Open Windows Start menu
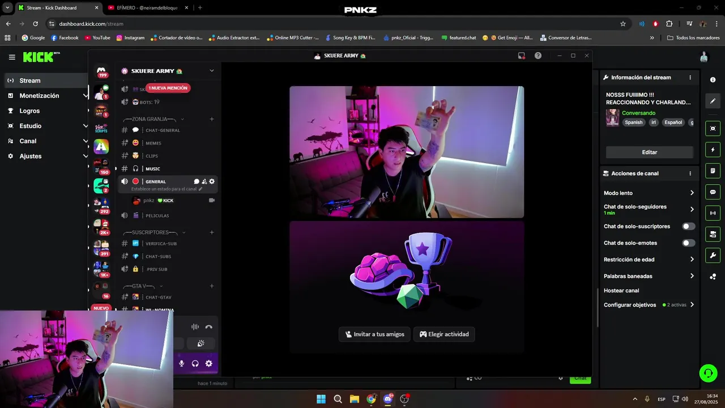Screen dimensions: 725x408 321,399
